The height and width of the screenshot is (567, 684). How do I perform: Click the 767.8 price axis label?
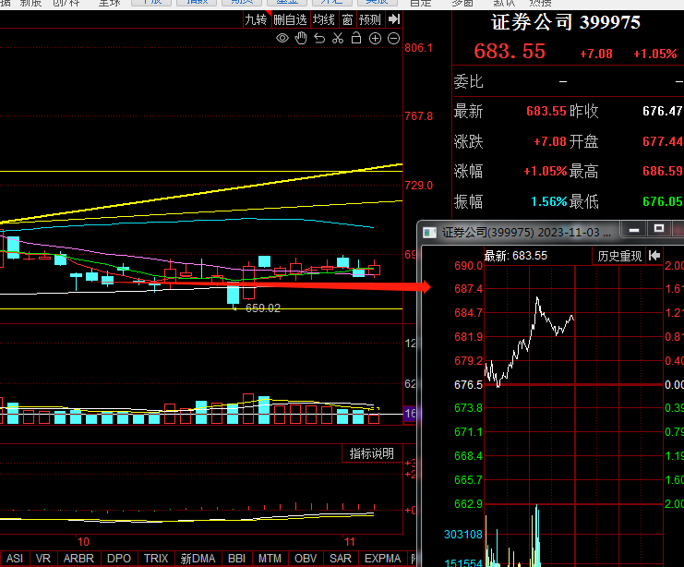[419, 116]
